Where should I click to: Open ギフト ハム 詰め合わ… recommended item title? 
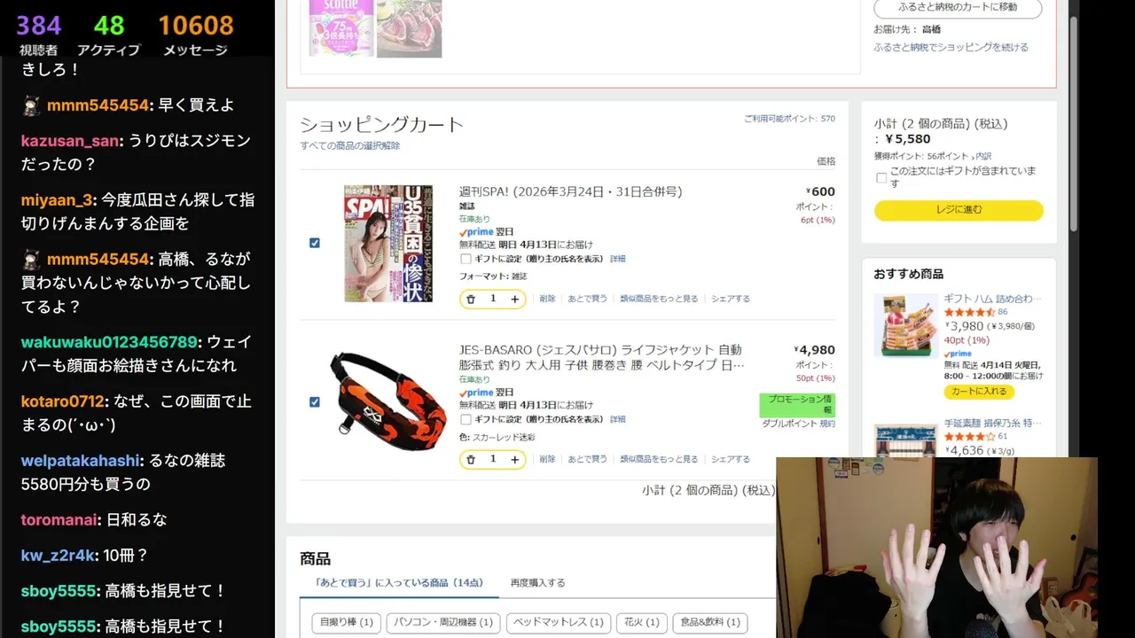[993, 299]
